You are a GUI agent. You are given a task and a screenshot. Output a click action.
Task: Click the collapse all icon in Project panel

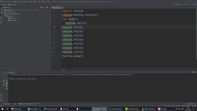(44, 7)
